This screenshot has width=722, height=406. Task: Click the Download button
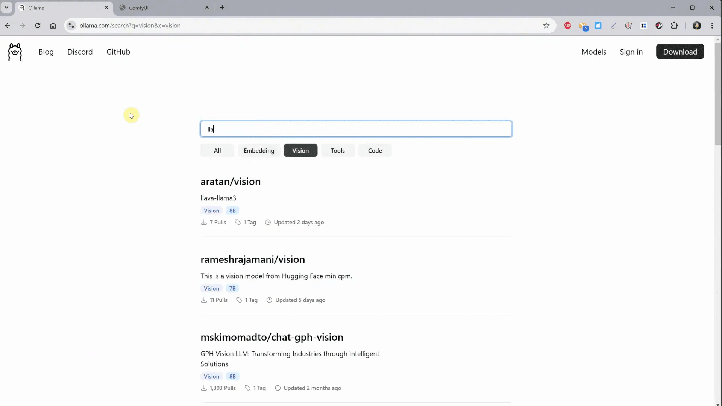pos(681,52)
